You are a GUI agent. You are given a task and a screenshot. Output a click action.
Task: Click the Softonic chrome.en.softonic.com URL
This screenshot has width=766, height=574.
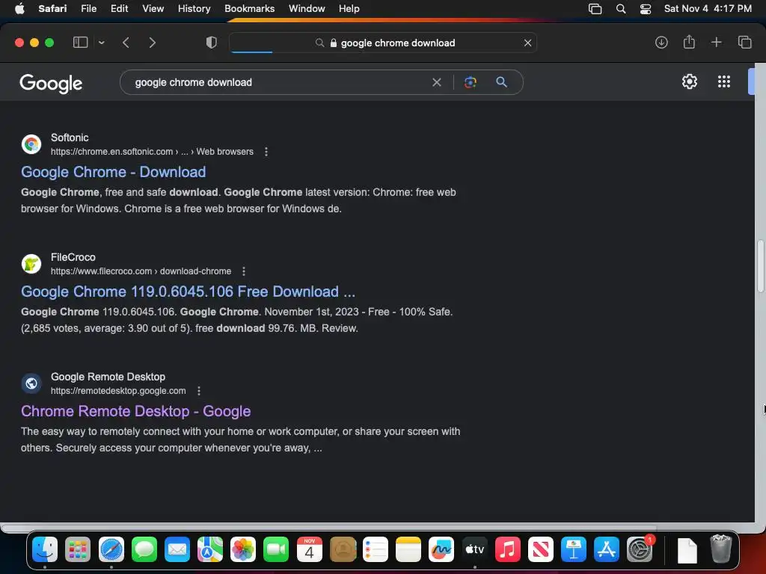click(152, 152)
